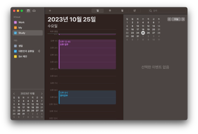Click the calendar list sidebar icon
The width and height of the screenshot is (198, 134).
pos(28,11)
